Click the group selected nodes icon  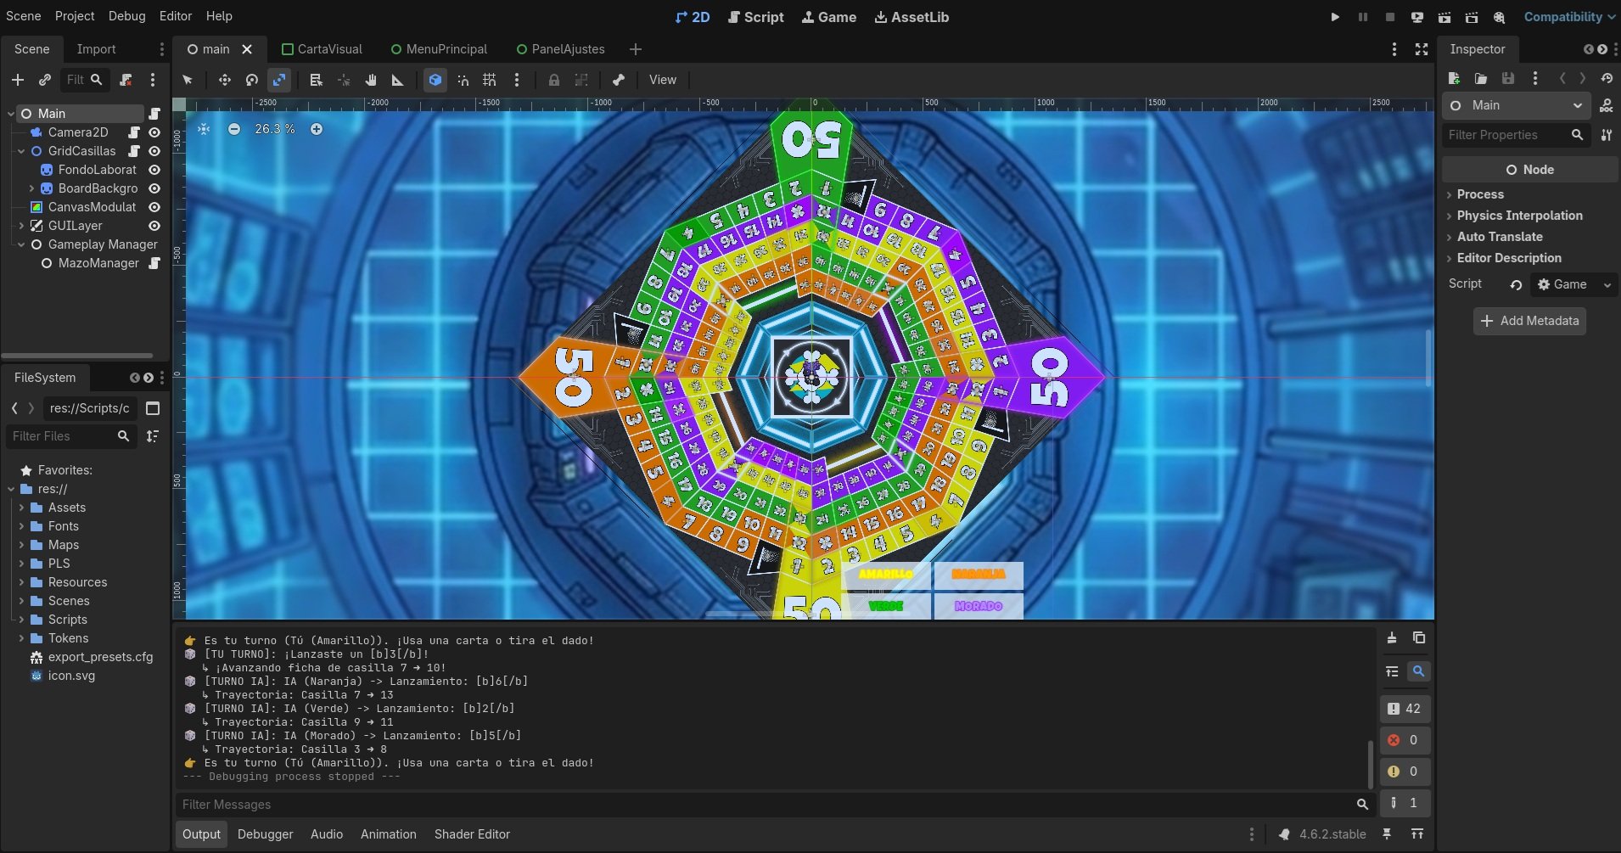tap(581, 80)
